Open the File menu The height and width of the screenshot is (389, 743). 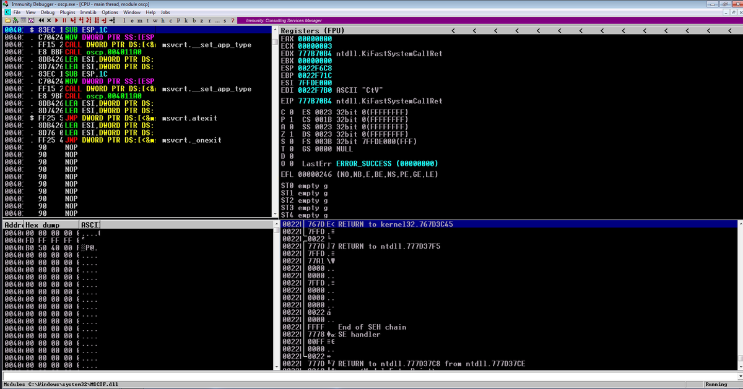pyautogui.click(x=17, y=12)
